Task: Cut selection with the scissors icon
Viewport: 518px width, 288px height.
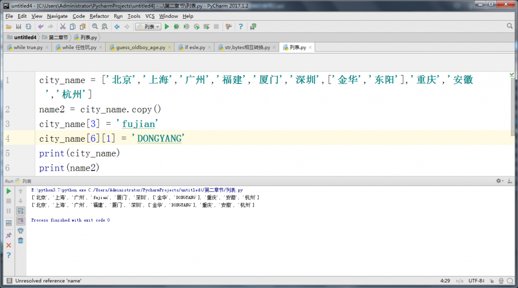Action: [63, 27]
